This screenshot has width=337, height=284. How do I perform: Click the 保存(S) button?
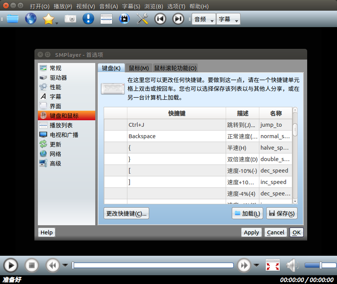[282, 213]
